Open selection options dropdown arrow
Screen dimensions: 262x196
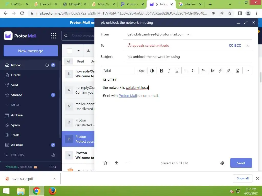click(x=78, y=51)
